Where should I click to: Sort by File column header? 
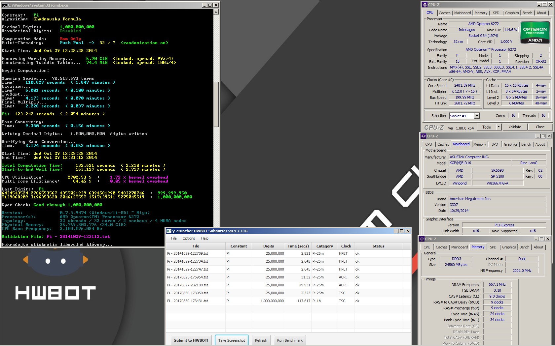pos(196,246)
